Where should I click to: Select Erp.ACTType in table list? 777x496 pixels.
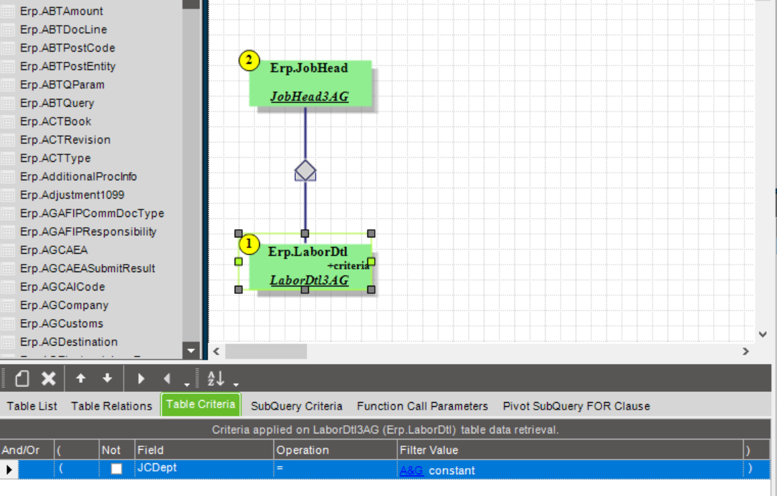pyautogui.click(x=55, y=158)
